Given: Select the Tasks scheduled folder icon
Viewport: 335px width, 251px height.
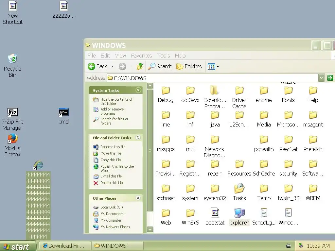Looking at the screenshot, I should pyautogui.click(x=239, y=188).
